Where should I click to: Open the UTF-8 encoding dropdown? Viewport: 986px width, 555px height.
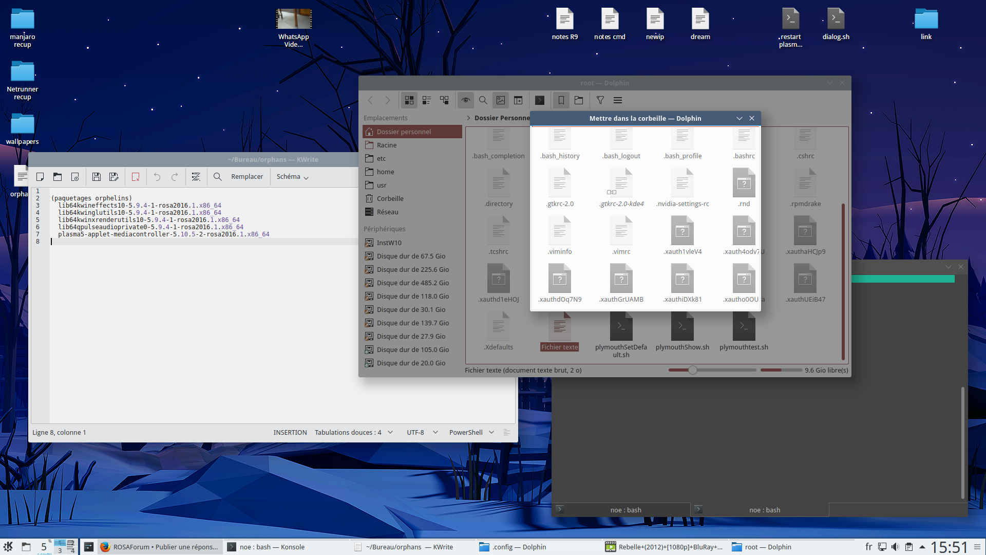pyautogui.click(x=422, y=432)
